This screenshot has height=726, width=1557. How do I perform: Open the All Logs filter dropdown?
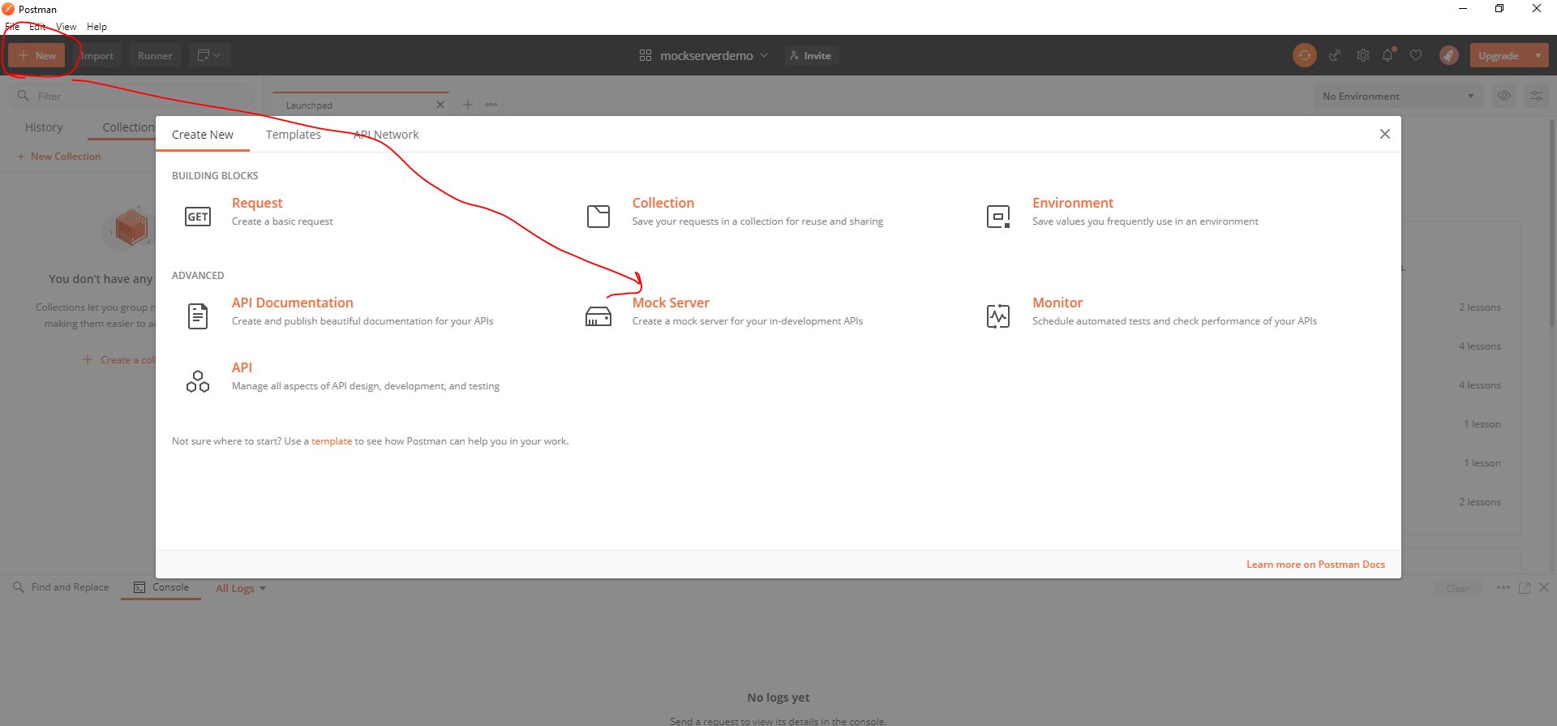click(241, 588)
